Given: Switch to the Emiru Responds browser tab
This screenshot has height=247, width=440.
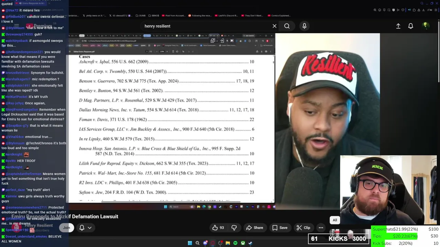Looking at the screenshot, I should click(31, 3).
